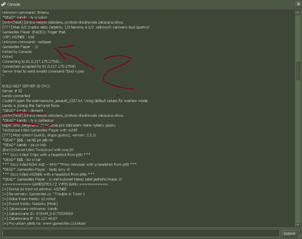Viewport: 302px width, 239px height.
Task: Click the scrollbar up arrow
Action: click(x=298, y=12)
